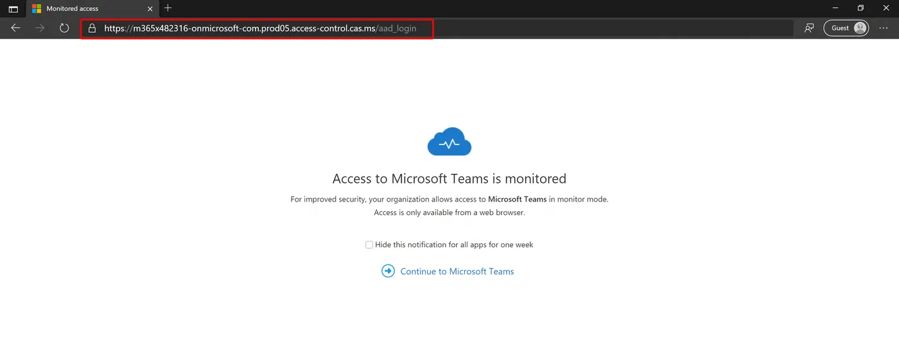Select the Monitored access tab
This screenshot has height=346, width=899.
coord(91,9)
